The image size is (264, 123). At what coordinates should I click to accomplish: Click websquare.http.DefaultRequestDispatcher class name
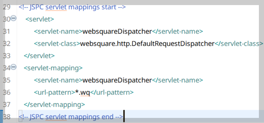tap(147, 44)
